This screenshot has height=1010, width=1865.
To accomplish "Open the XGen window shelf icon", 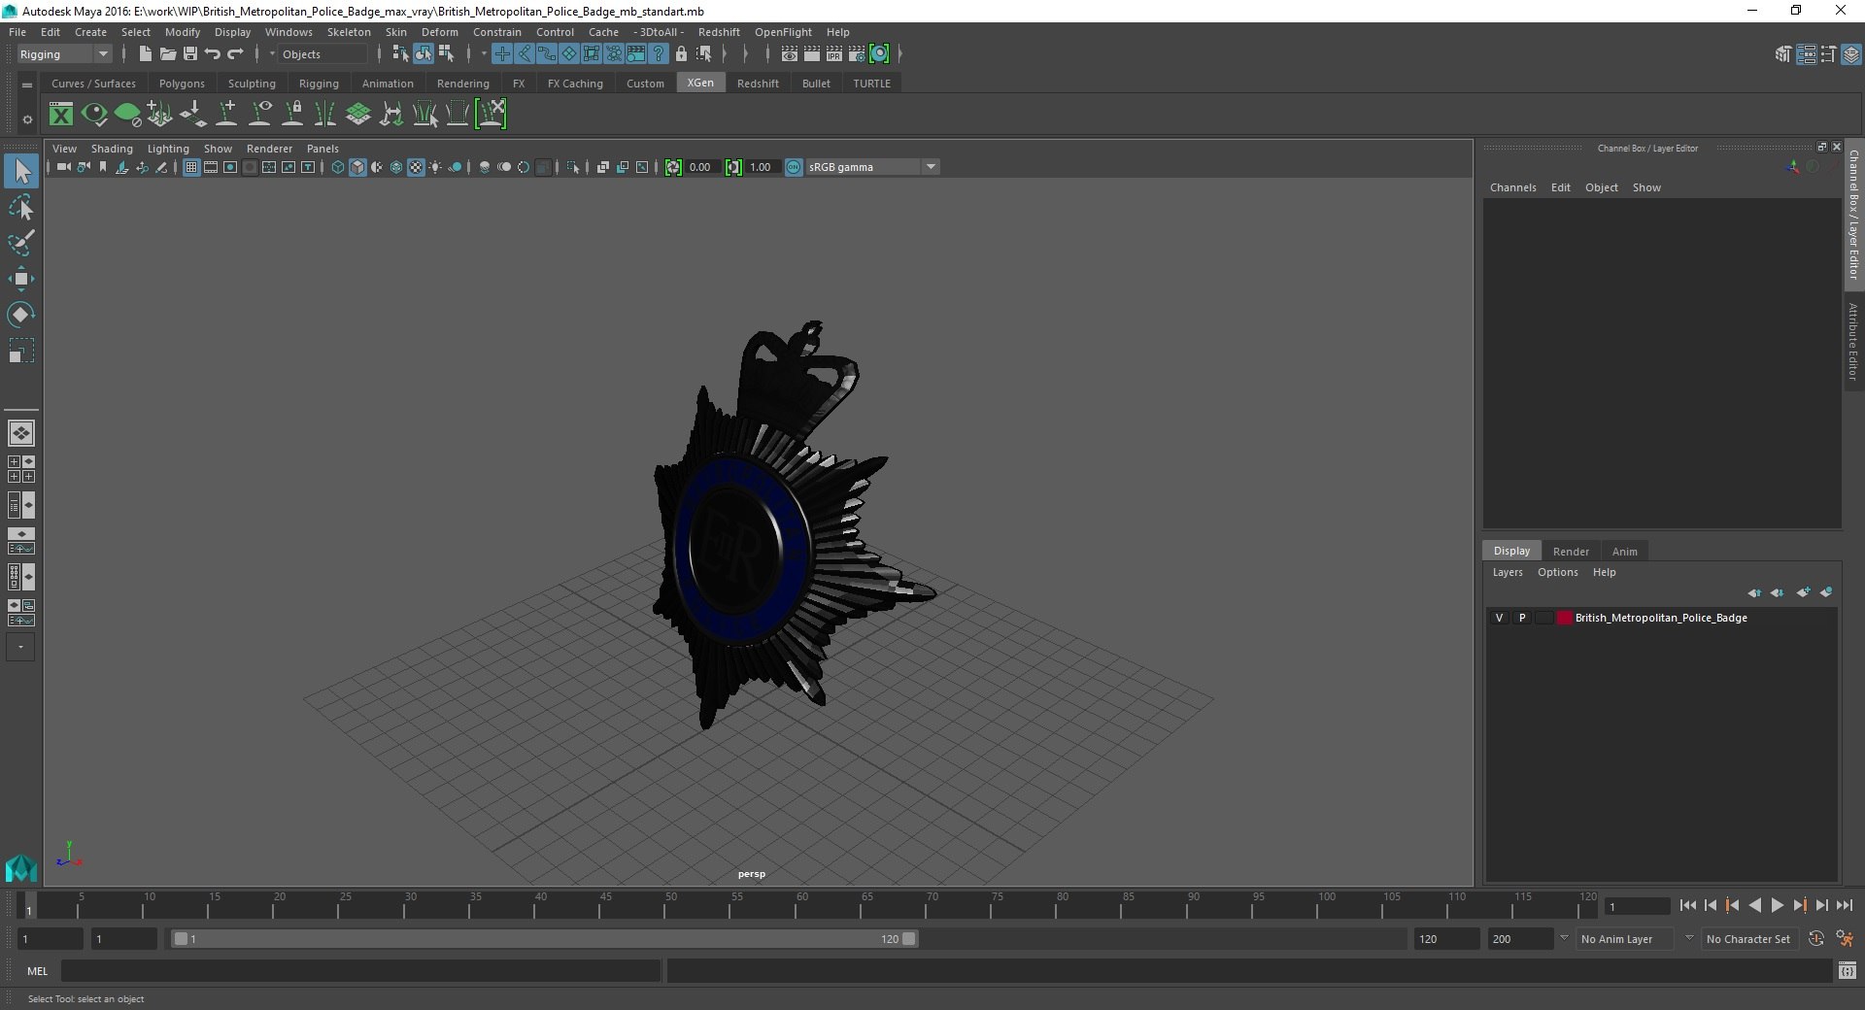I will (61, 115).
